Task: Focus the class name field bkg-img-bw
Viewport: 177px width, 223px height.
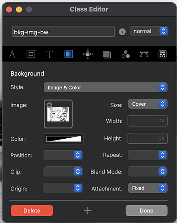Action: [x=63, y=31]
